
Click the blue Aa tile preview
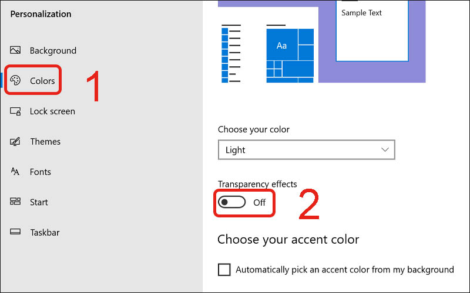point(281,46)
